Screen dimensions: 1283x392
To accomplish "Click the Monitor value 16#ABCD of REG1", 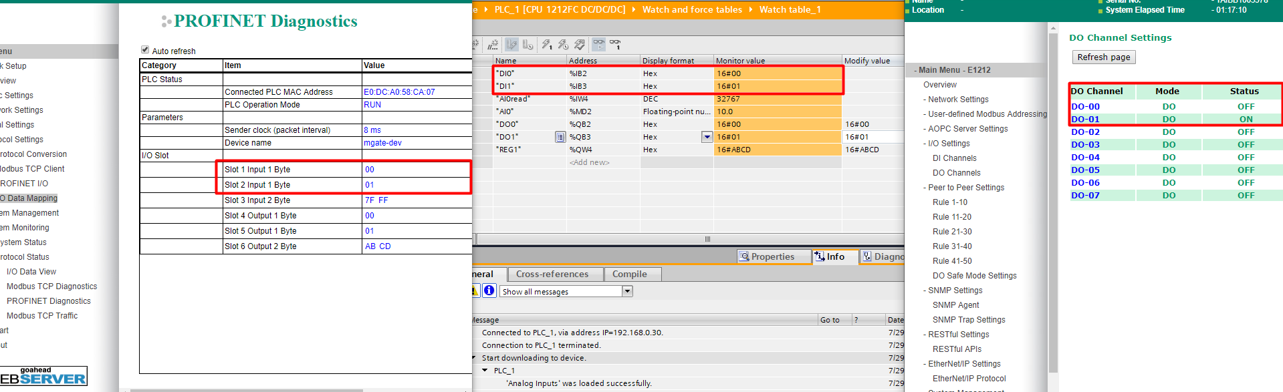I will (778, 150).
